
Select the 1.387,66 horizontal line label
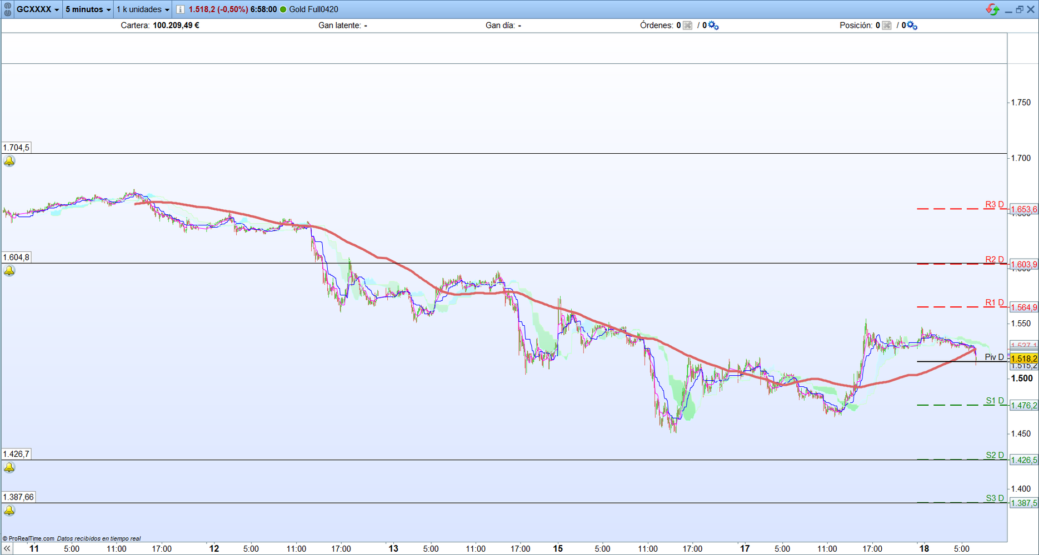(x=18, y=497)
